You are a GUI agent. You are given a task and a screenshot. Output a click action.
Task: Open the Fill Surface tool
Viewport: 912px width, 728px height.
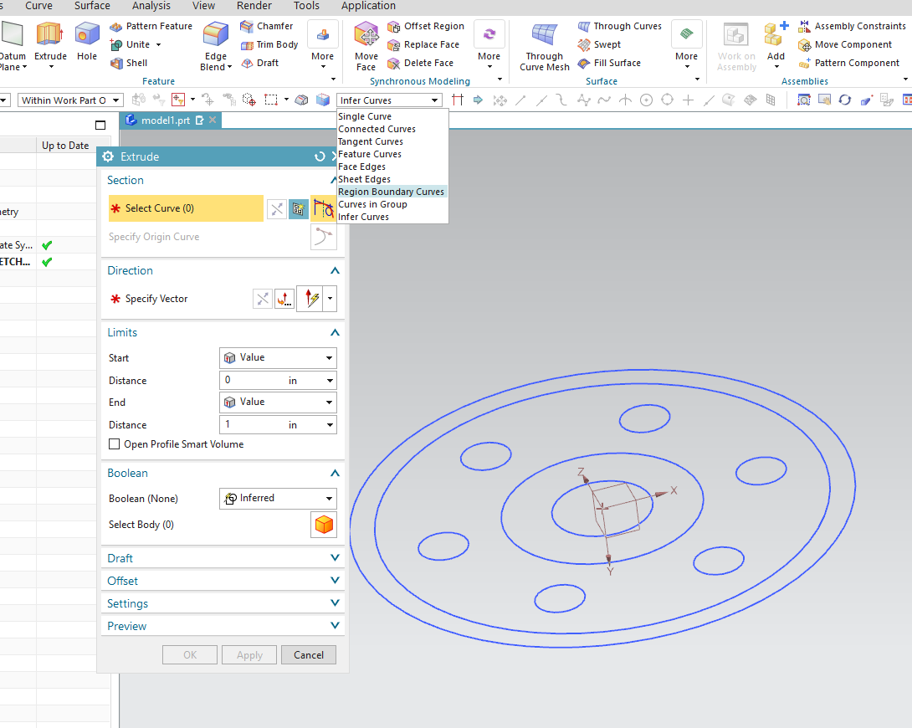[x=609, y=63]
